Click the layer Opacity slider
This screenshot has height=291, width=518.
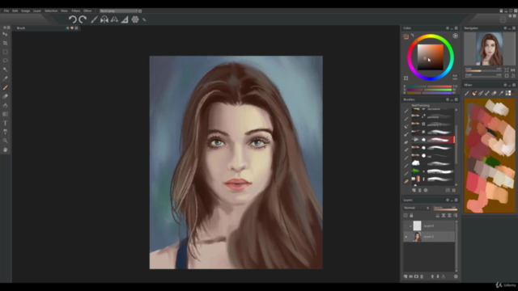click(x=445, y=209)
